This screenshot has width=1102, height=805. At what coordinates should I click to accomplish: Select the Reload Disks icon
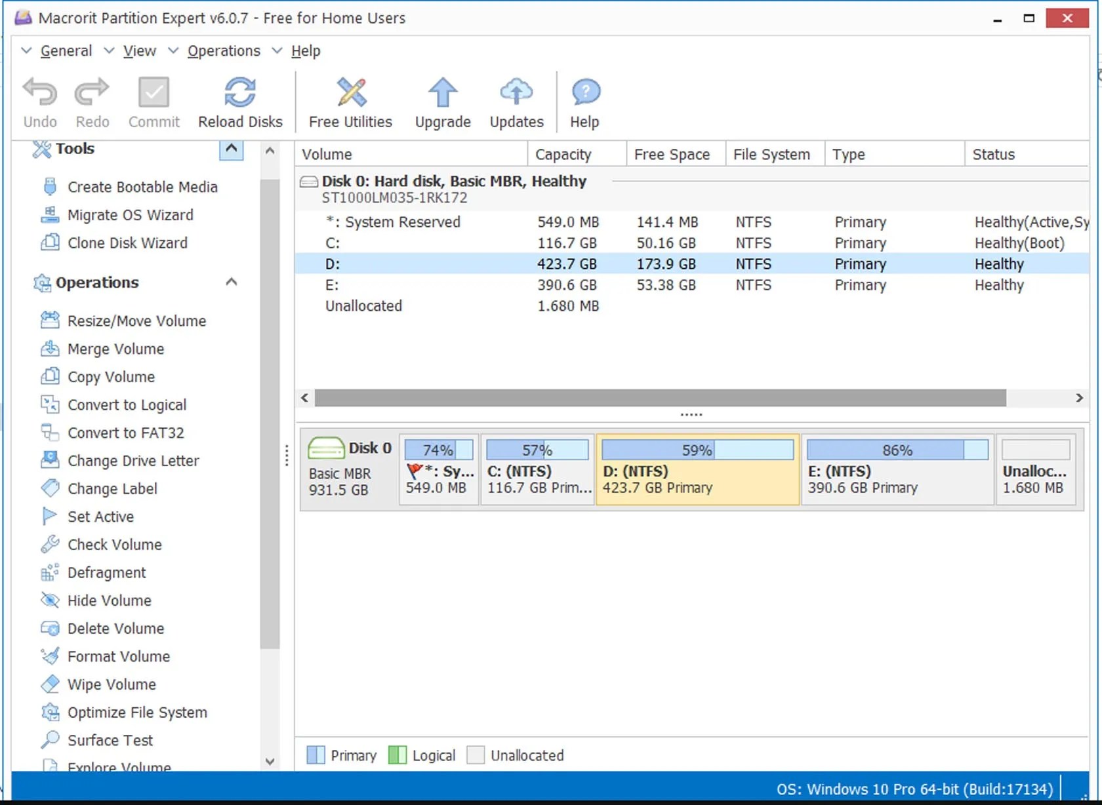tap(240, 102)
